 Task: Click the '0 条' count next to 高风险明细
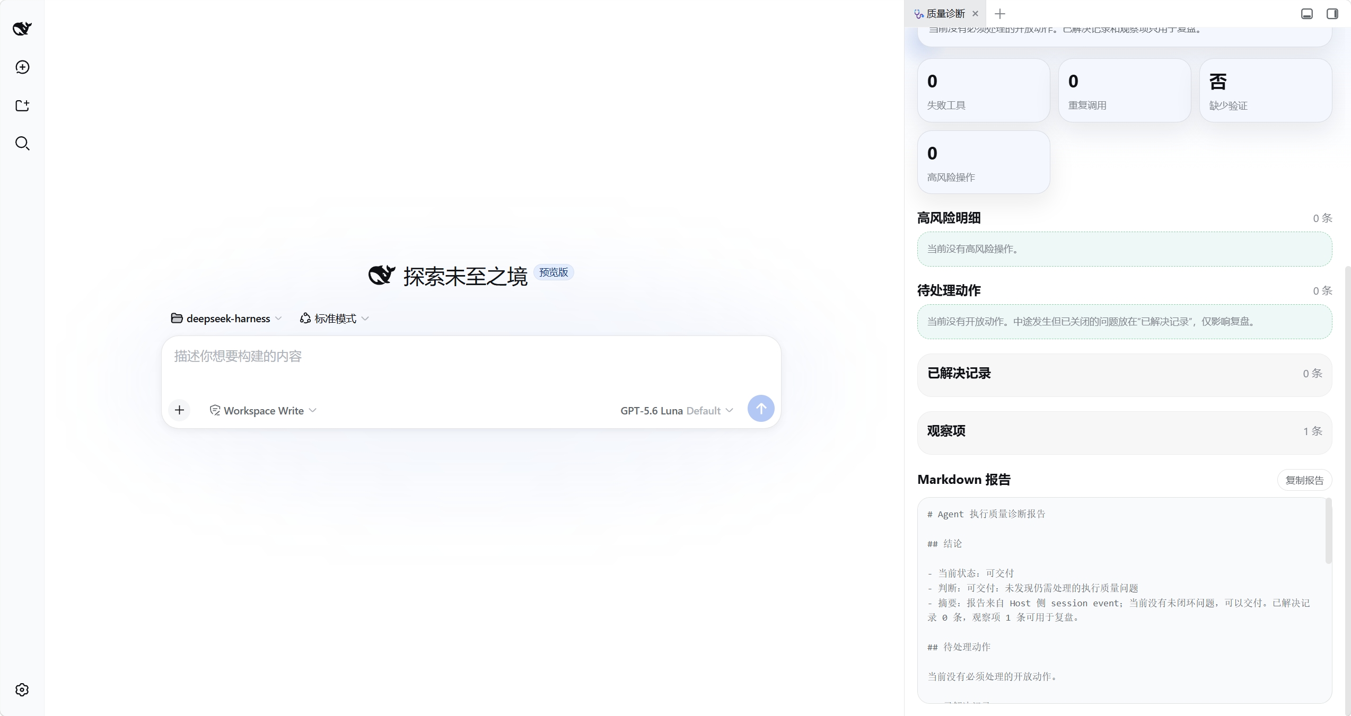tap(1322, 218)
